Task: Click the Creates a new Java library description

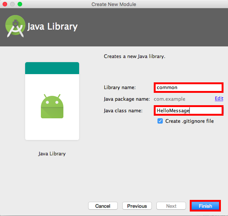Action: click(134, 57)
